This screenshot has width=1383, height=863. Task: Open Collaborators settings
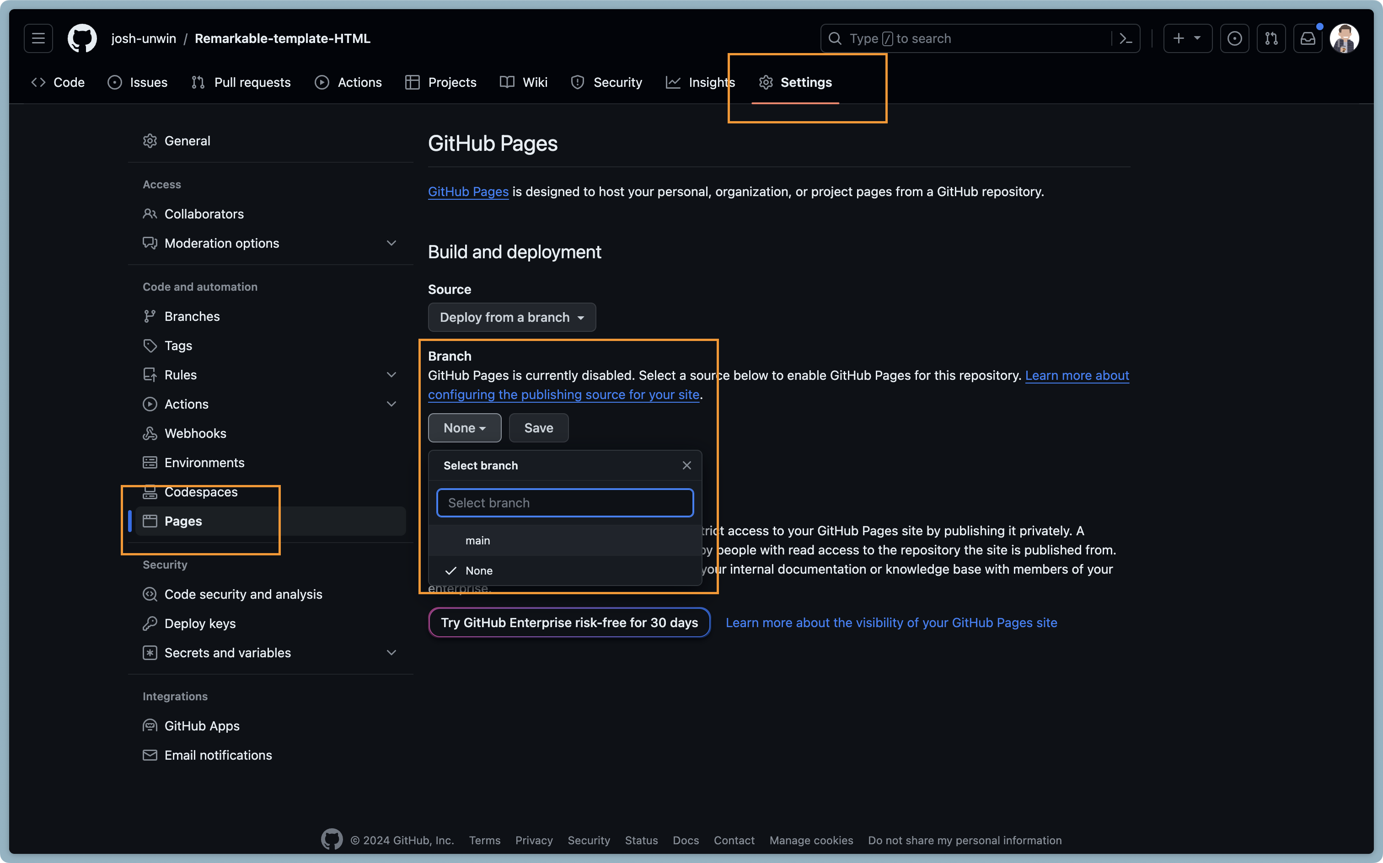click(x=271, y=214)
